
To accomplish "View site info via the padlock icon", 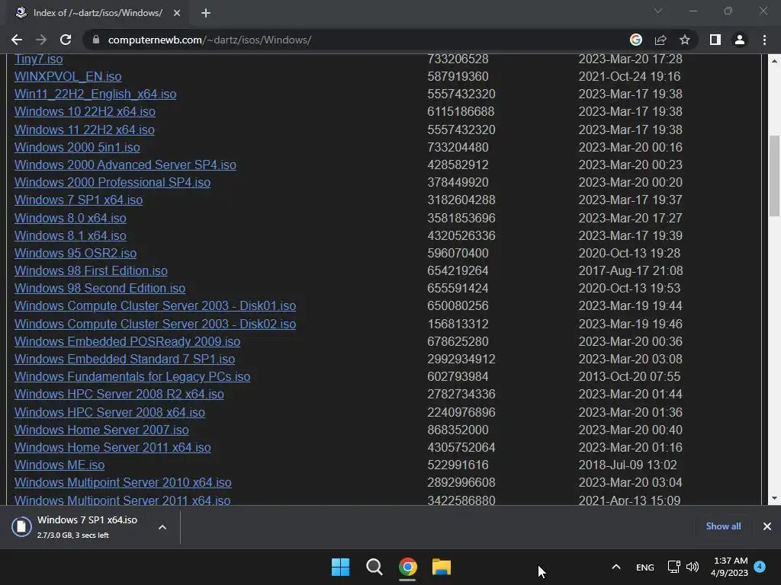I will click(x=96, y=40).
